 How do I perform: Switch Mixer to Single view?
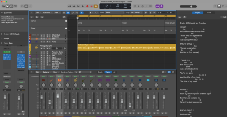pos(100,72)
